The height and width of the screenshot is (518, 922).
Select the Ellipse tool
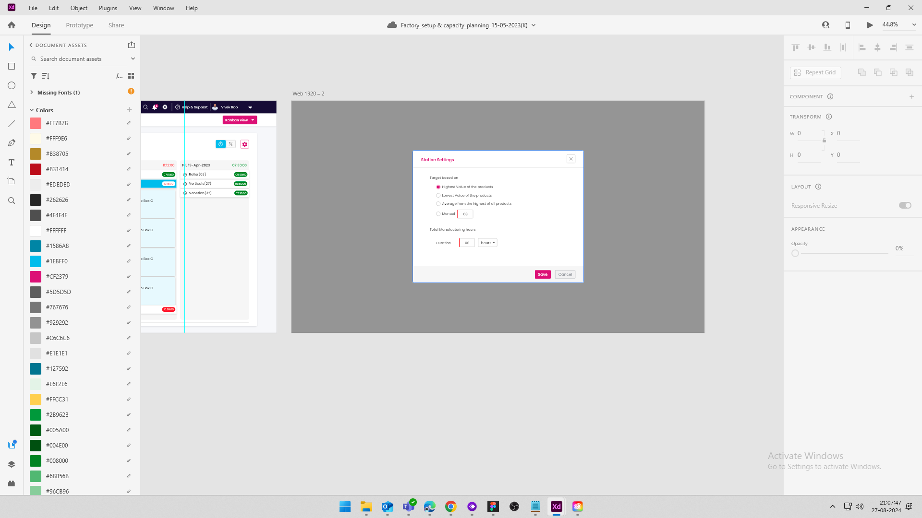click(12, 85)
